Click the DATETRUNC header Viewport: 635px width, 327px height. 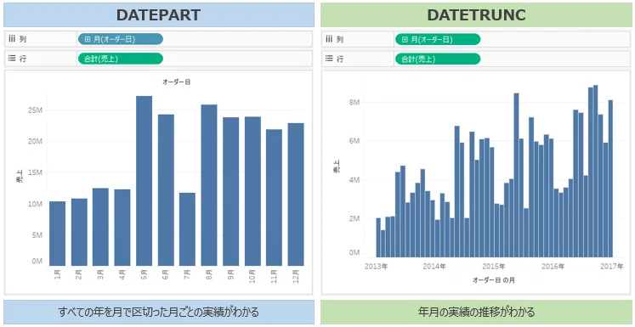(x=476, y=15)
